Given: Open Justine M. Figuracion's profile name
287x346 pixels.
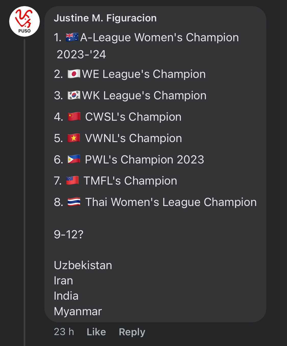Looking at the screenshot, I should 105,18.
